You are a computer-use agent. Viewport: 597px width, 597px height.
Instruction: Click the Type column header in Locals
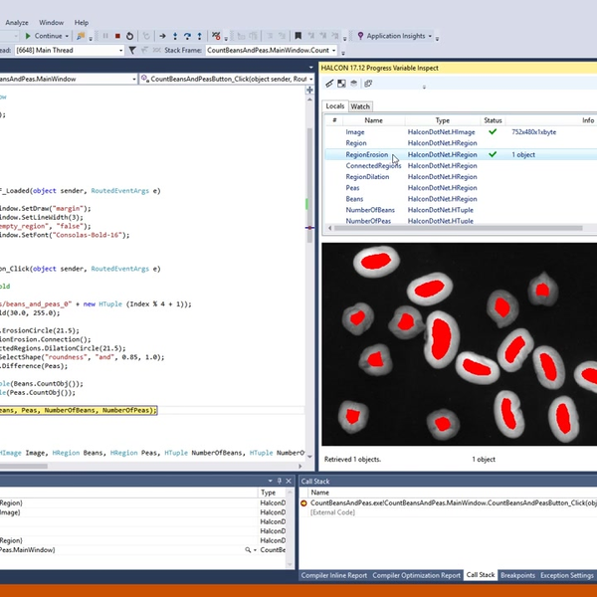(x=442, y=120)
